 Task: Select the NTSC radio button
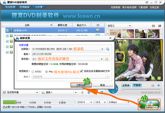tap(33, 71)
